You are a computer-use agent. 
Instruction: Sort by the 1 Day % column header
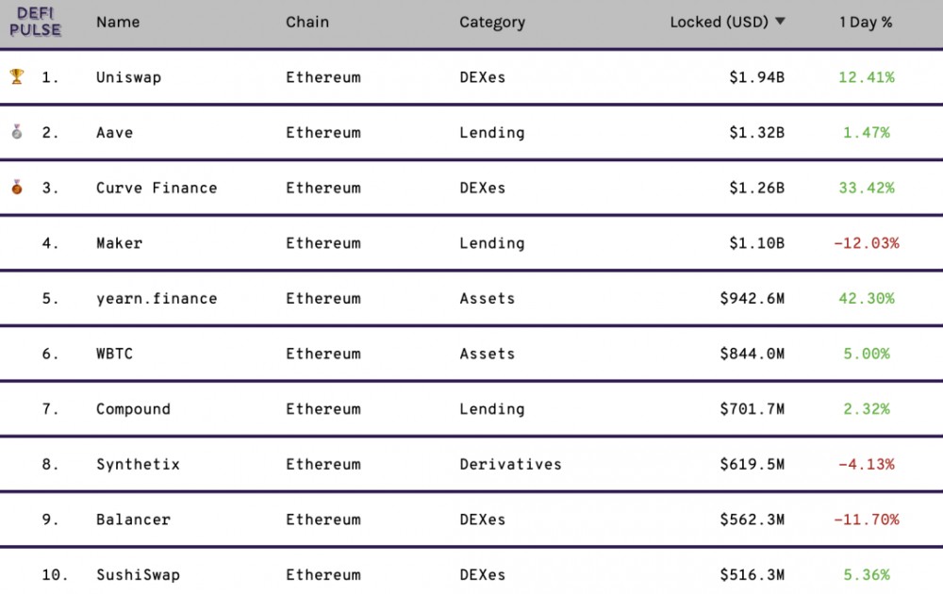(x=866, y=22)
